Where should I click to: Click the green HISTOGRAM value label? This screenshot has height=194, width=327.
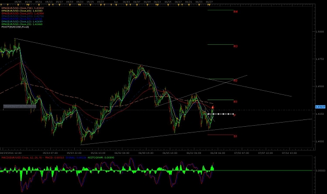tap(101, 157)
